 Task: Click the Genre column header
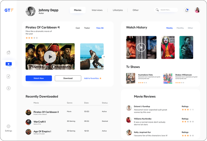pos(70,103)
